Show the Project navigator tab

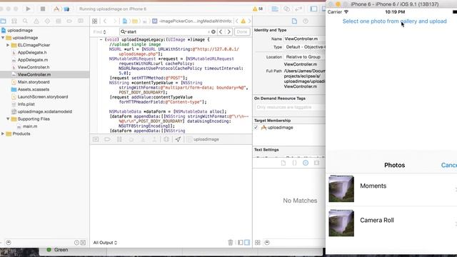[3, 21]
